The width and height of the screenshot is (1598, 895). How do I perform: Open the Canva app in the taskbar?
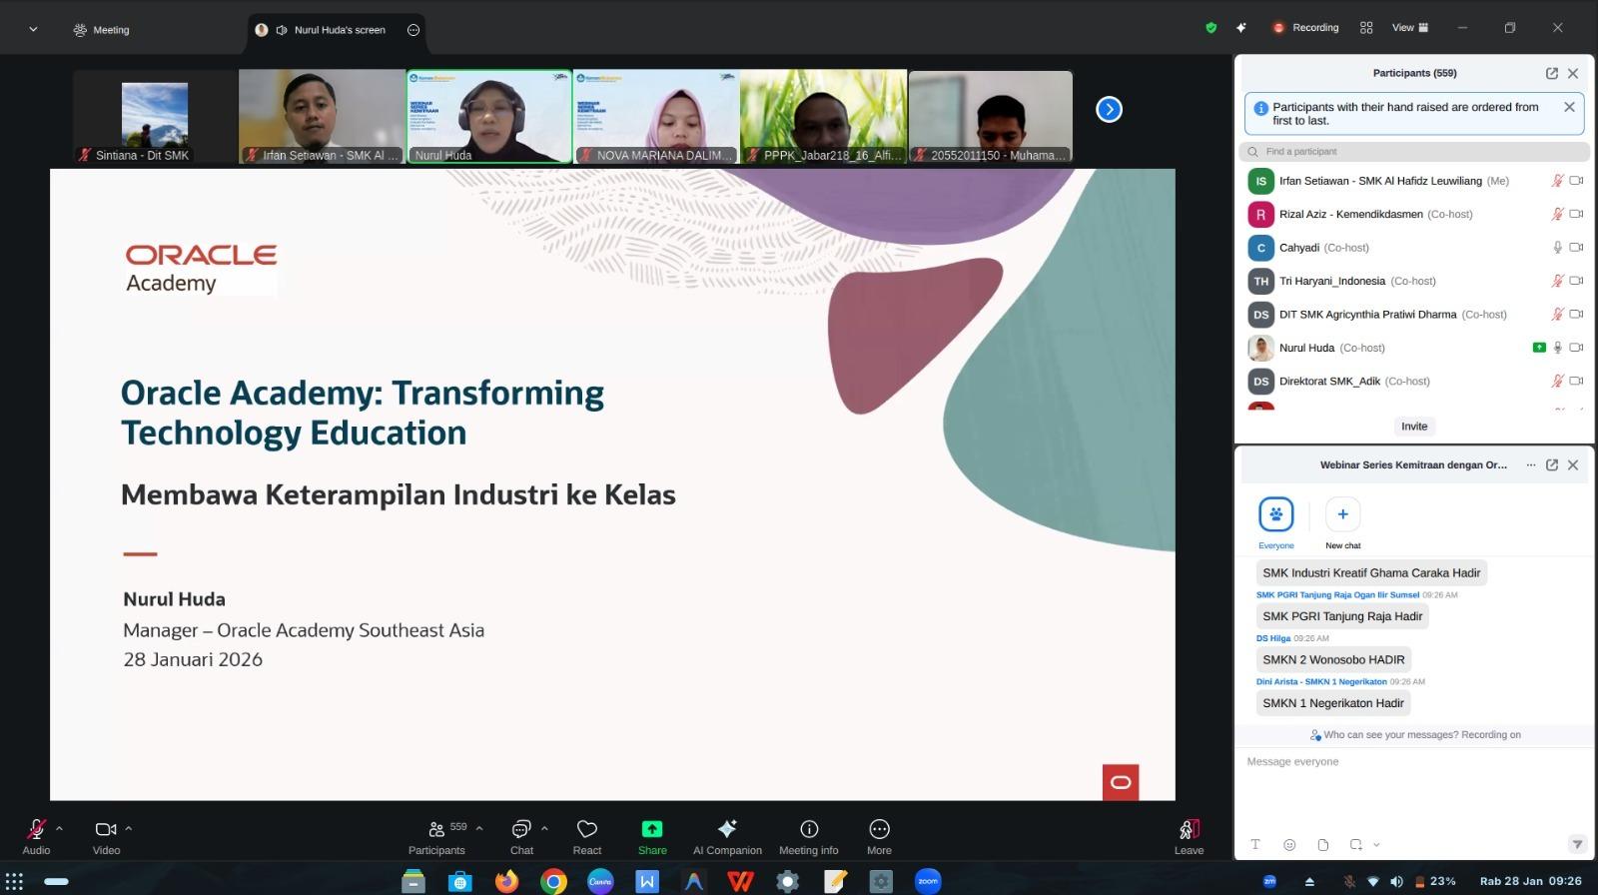pyautogui.click(x=600, y=881)
